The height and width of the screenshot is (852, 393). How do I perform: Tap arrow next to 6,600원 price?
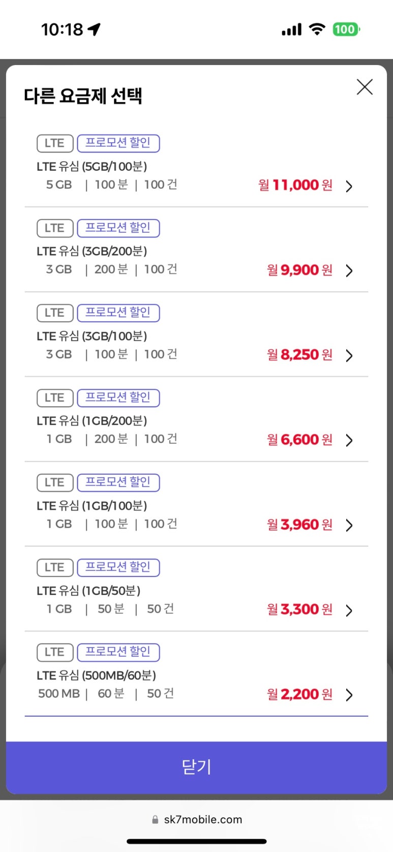coord(349,440)
